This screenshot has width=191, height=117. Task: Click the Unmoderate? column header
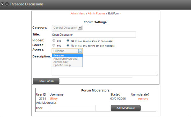pyautogui.click(x=140, y=95)
